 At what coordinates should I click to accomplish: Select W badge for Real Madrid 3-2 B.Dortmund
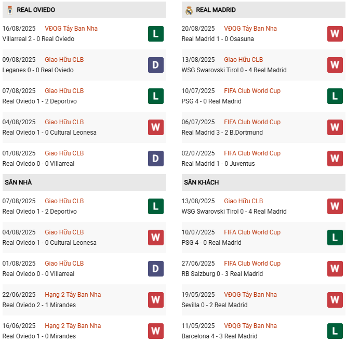(x=335, y=127)
